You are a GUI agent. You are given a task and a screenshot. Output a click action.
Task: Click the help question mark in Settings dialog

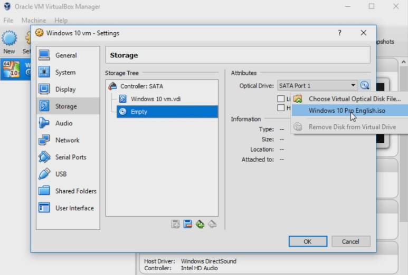339,33
